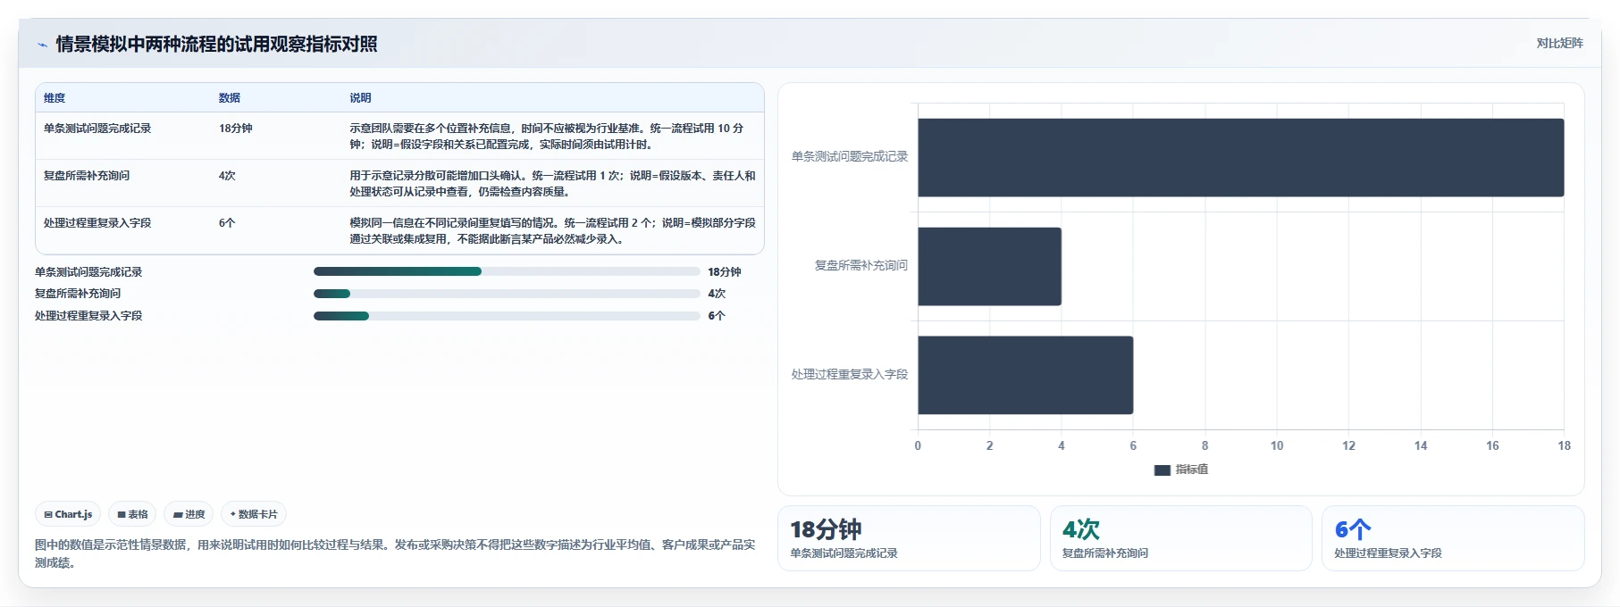Click the description beginning 用于示意记录分散
The image size is (1620, 607).
[551, 184]
